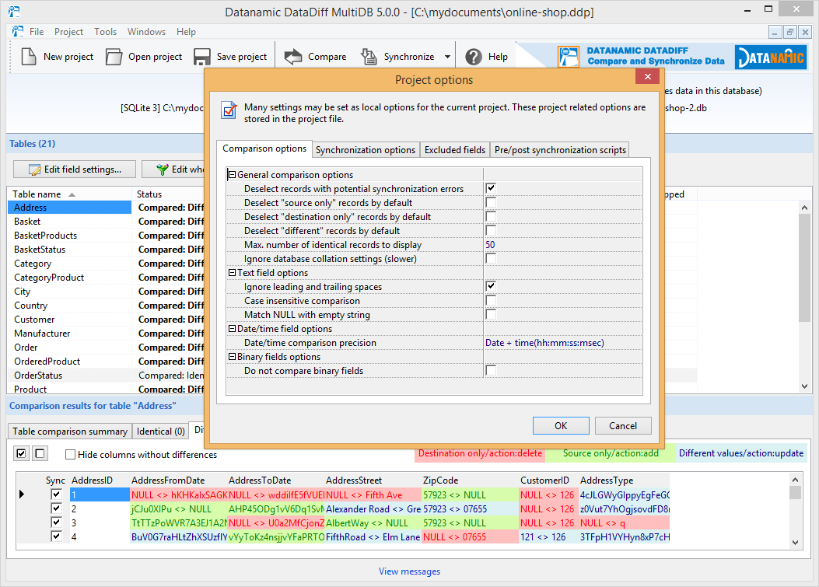Screen dimensions: 819x587
Task: Switch to Synchronization options tab
Action: tap(366, 150)
